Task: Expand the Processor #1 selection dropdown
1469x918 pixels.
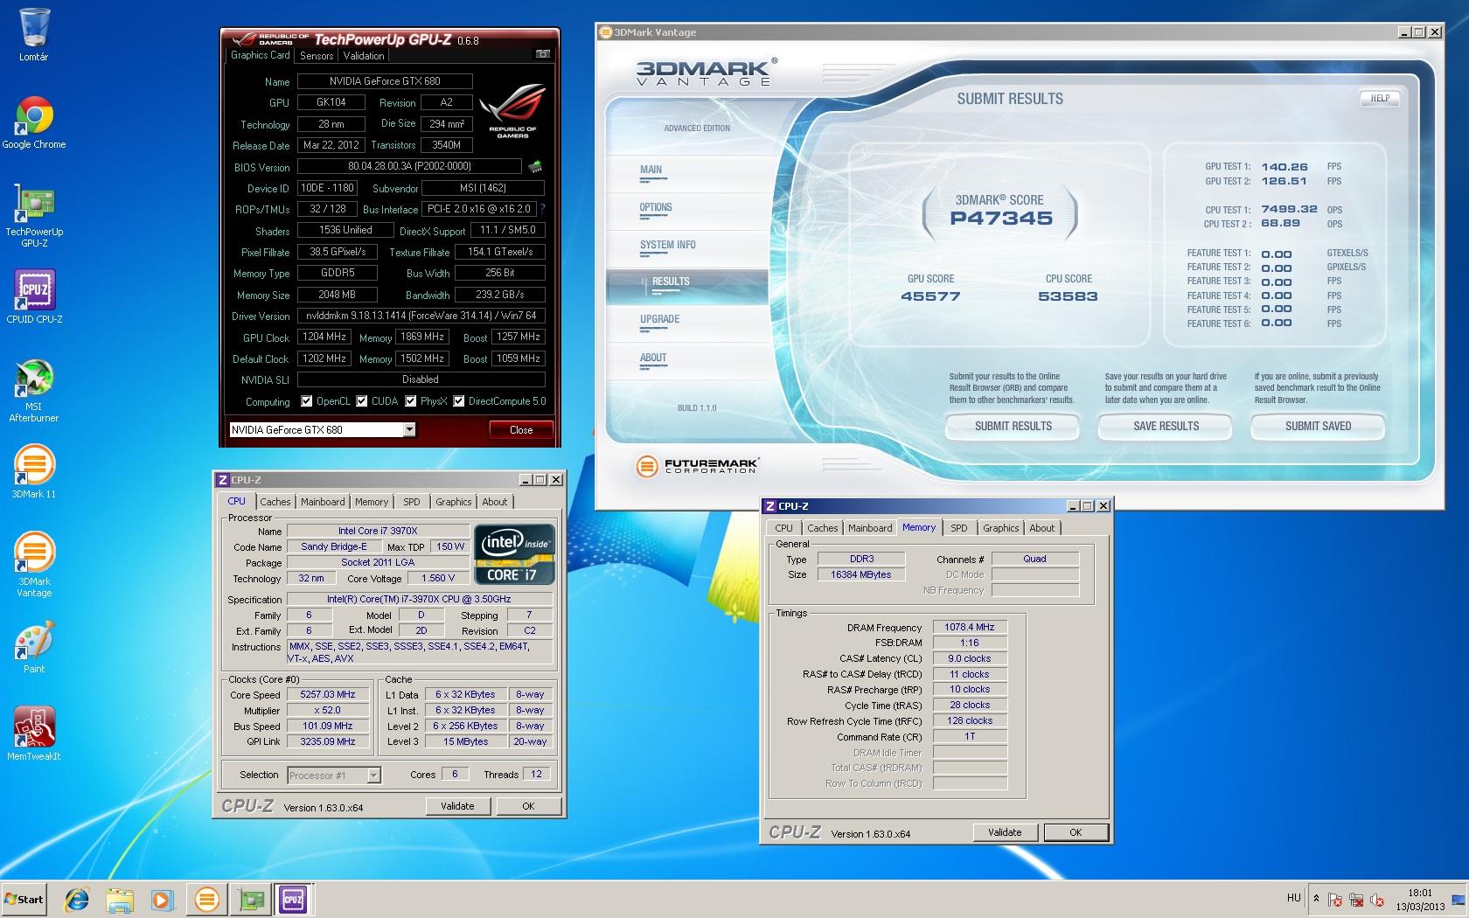Action: pyautogui.click(x=373, y=775)
